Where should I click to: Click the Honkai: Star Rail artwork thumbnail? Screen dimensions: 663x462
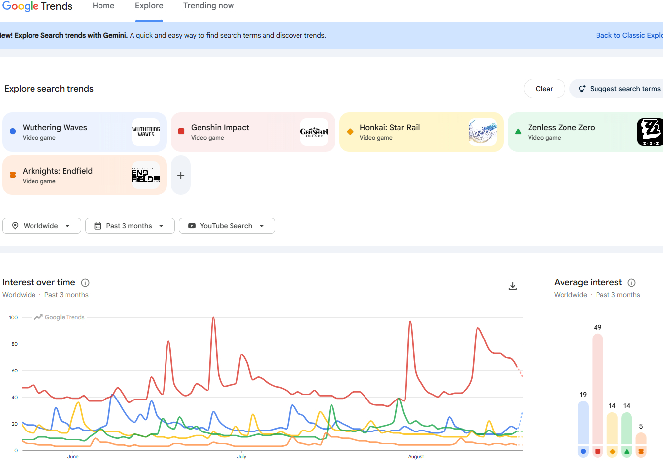tap(483, 132)
